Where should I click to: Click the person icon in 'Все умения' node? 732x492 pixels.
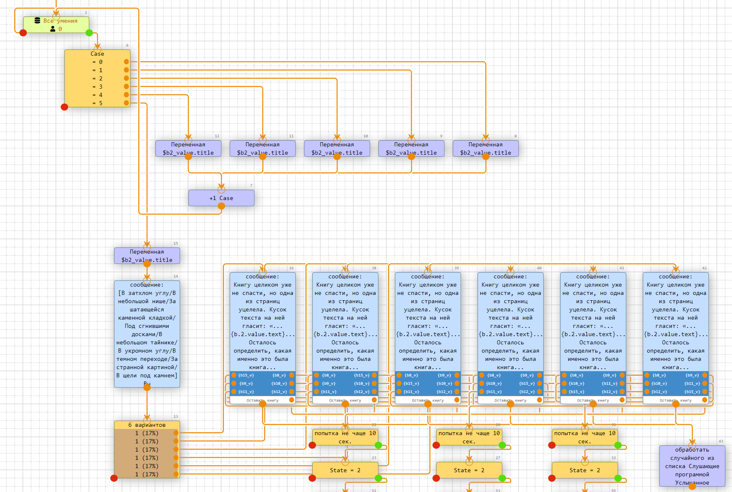pyautogui.click(x=53, y=29)
